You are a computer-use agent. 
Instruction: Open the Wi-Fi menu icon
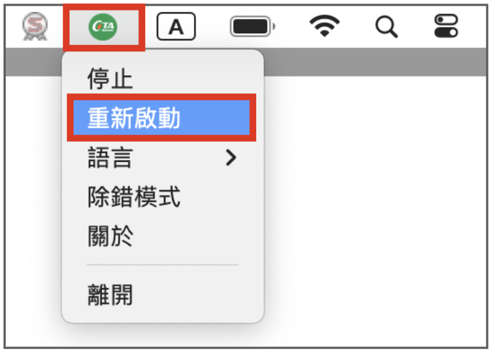(325, 26)
